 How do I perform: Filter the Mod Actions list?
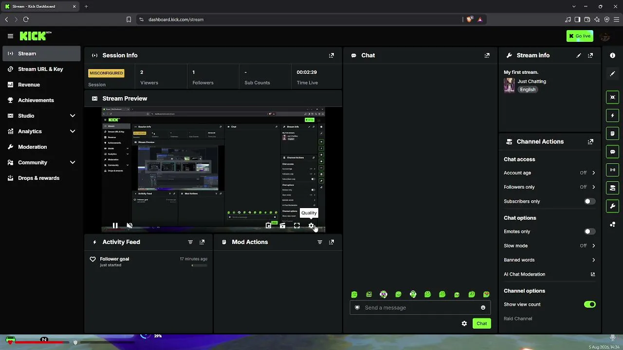[320, 242]
